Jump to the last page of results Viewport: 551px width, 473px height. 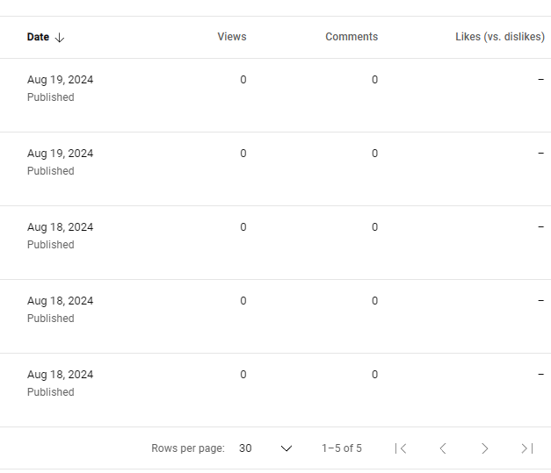[526, 448]
